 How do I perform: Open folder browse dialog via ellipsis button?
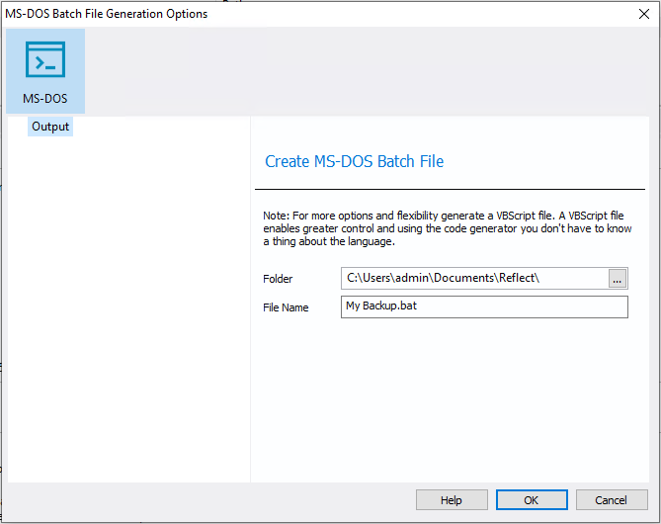618,279
